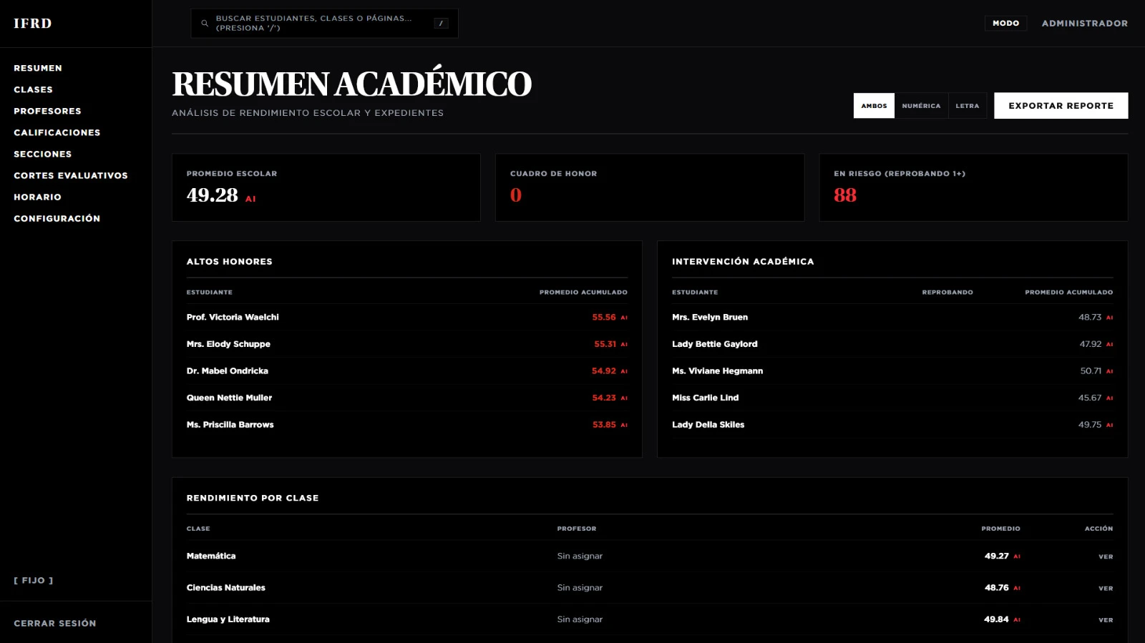
Task: Click the AI badge beside school average 49.28
Action: point(250,200)
